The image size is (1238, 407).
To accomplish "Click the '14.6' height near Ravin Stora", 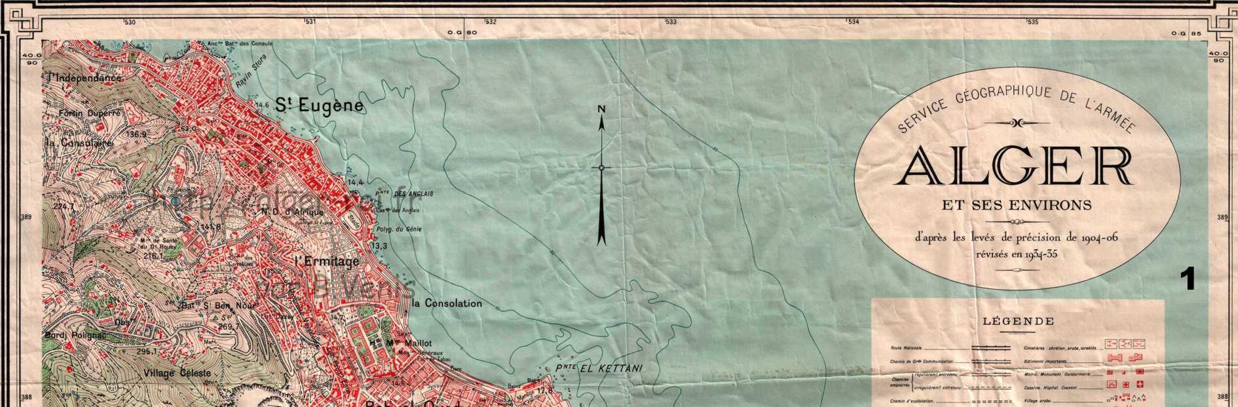I will 263,104.
